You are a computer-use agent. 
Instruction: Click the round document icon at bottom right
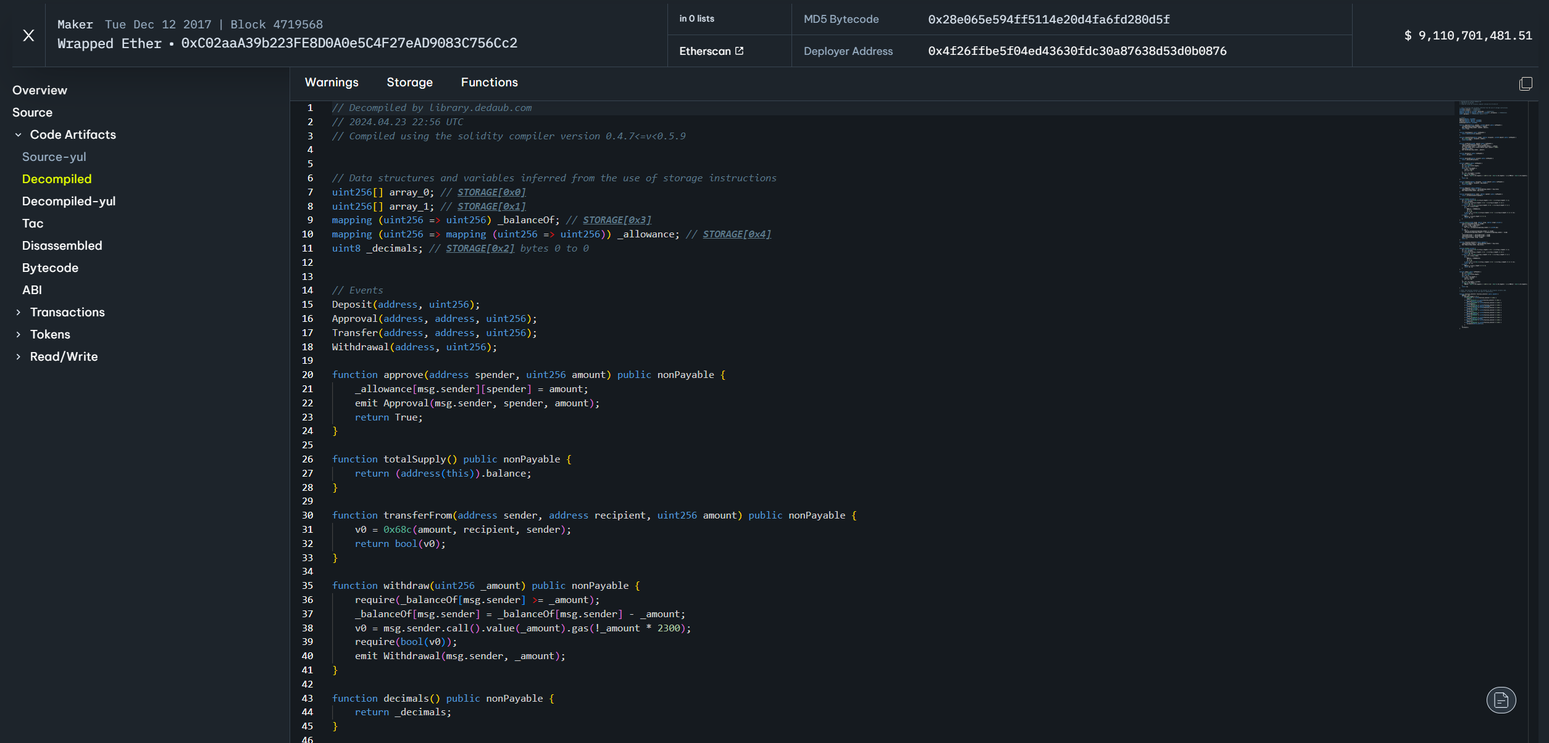(1501, 700)
